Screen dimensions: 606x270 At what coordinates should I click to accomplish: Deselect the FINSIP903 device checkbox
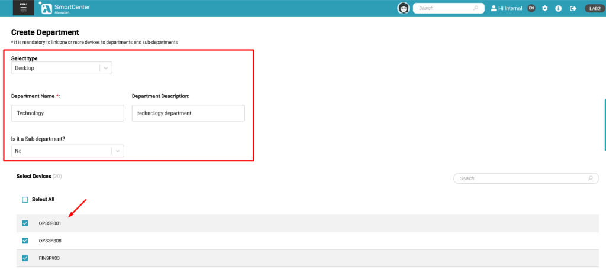pyautogui.click(x=25, y=258)
